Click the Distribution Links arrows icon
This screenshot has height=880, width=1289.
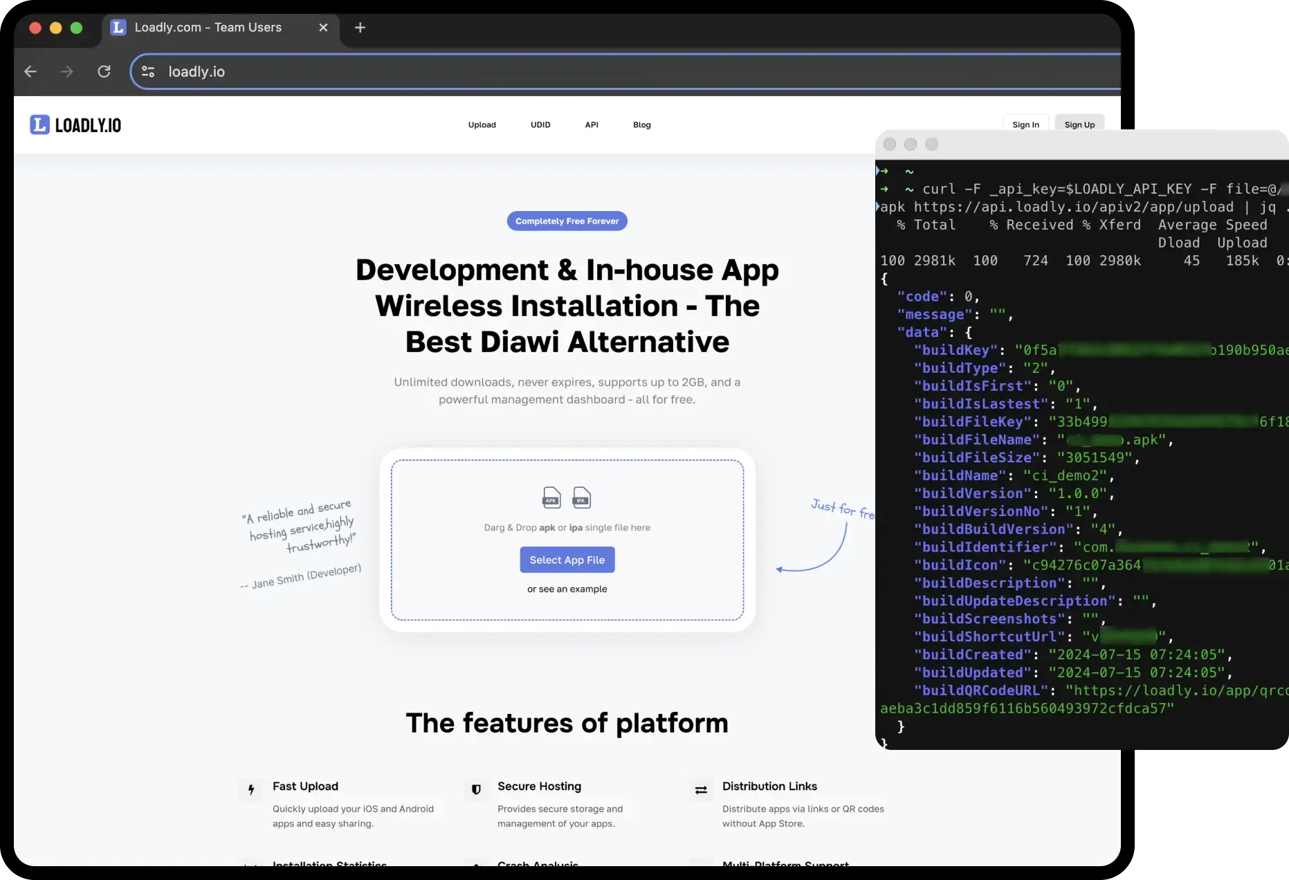click(x=701, y=789)
